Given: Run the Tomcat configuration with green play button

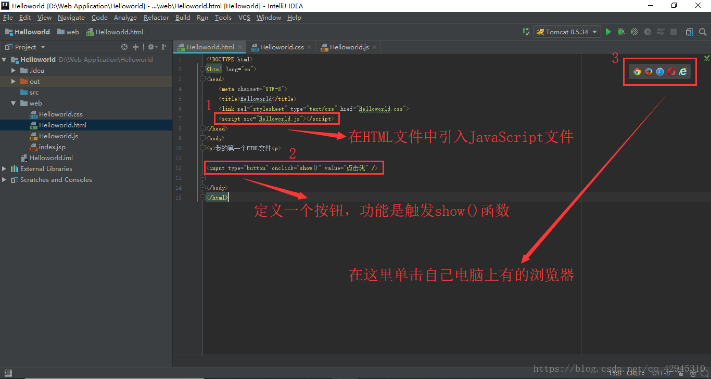Looking at the screenshot, I should (608, 32).
